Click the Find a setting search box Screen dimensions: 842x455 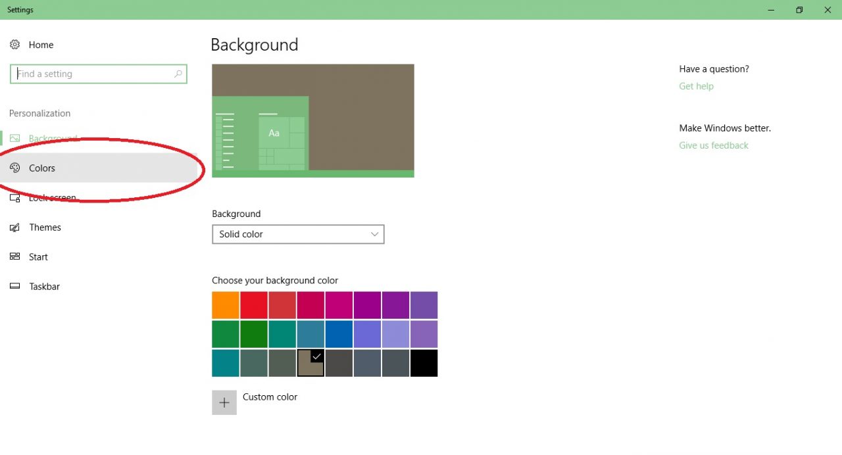(x=92, y=74)
